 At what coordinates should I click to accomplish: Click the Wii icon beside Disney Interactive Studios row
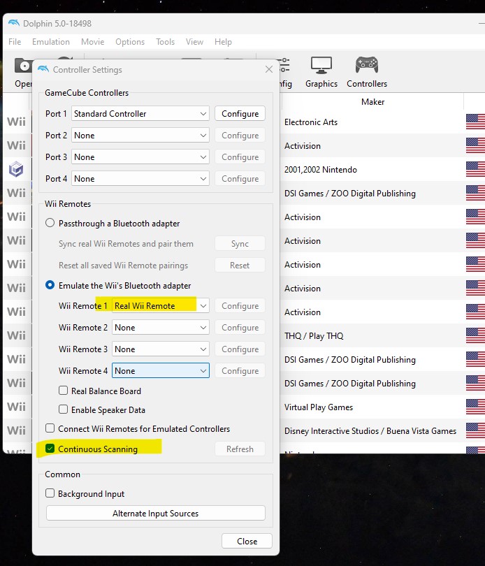16,430
